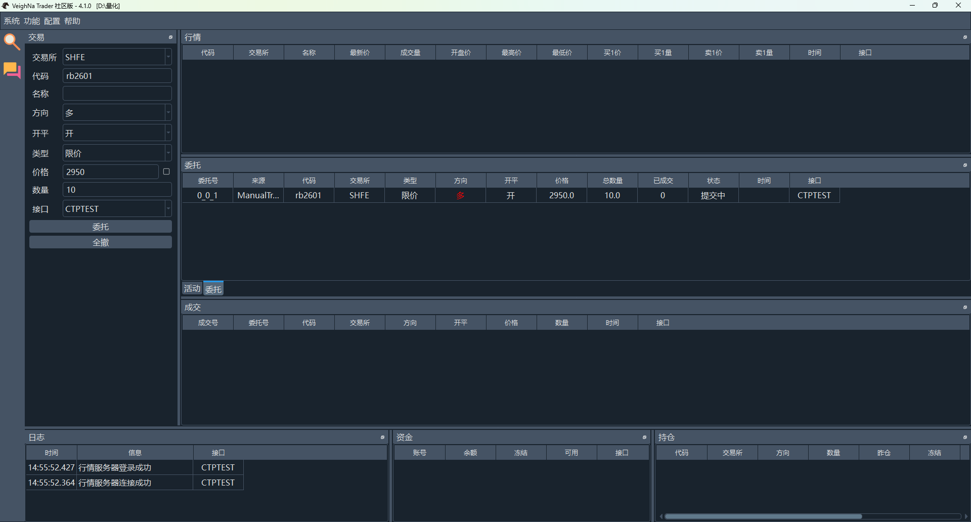Click the 持仓 panel horizontal scrollbar
The height and width of the screenshot is (522, 971).
(763, 516)
